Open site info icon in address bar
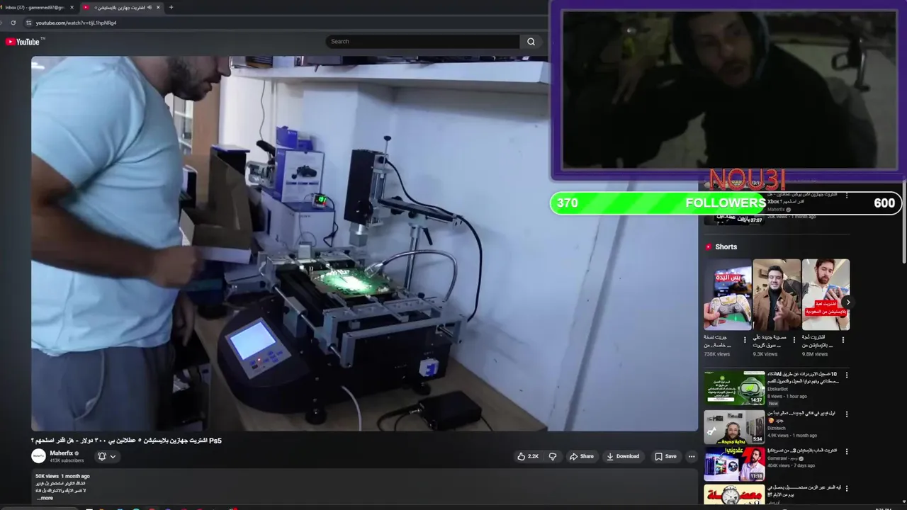Viewport: 907px width, 510px height. 28,23
